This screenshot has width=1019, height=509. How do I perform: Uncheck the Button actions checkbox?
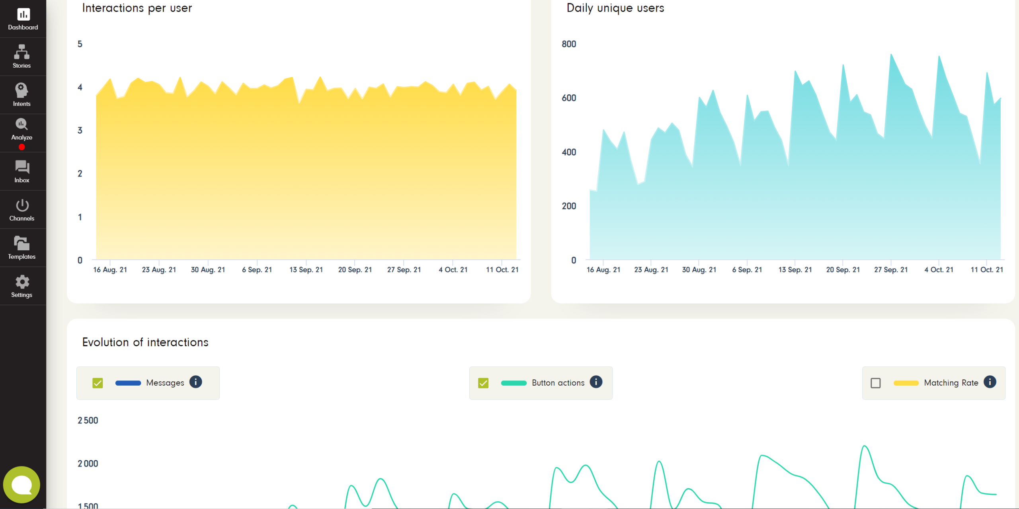tap(483, 383)
